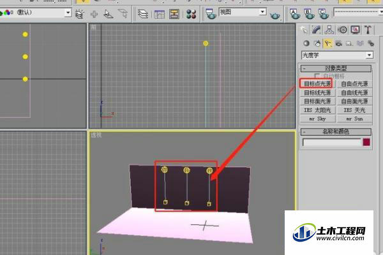
Task: Click the object name input field
Action: click(332, 142)
